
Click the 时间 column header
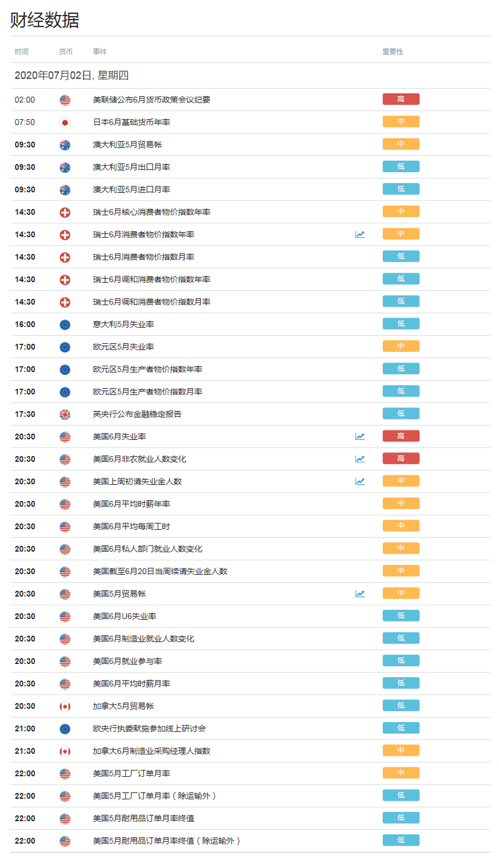pos(22,52)
